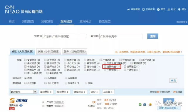Switch to 整车（运输更高效）tab
188x112 pixels.
pos(75,52)
